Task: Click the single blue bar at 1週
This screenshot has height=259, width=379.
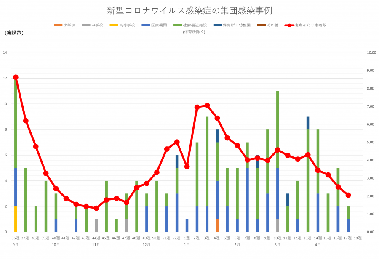Action: click(187, 225)
